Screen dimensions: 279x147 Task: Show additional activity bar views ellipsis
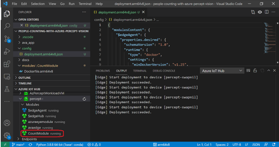pos(7,102)
